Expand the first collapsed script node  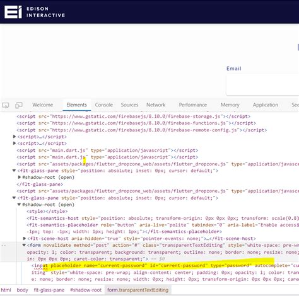(x=15, y=137)
